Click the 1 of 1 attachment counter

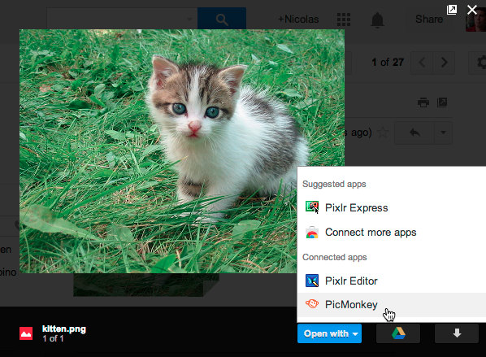click(x=53, y=338)
